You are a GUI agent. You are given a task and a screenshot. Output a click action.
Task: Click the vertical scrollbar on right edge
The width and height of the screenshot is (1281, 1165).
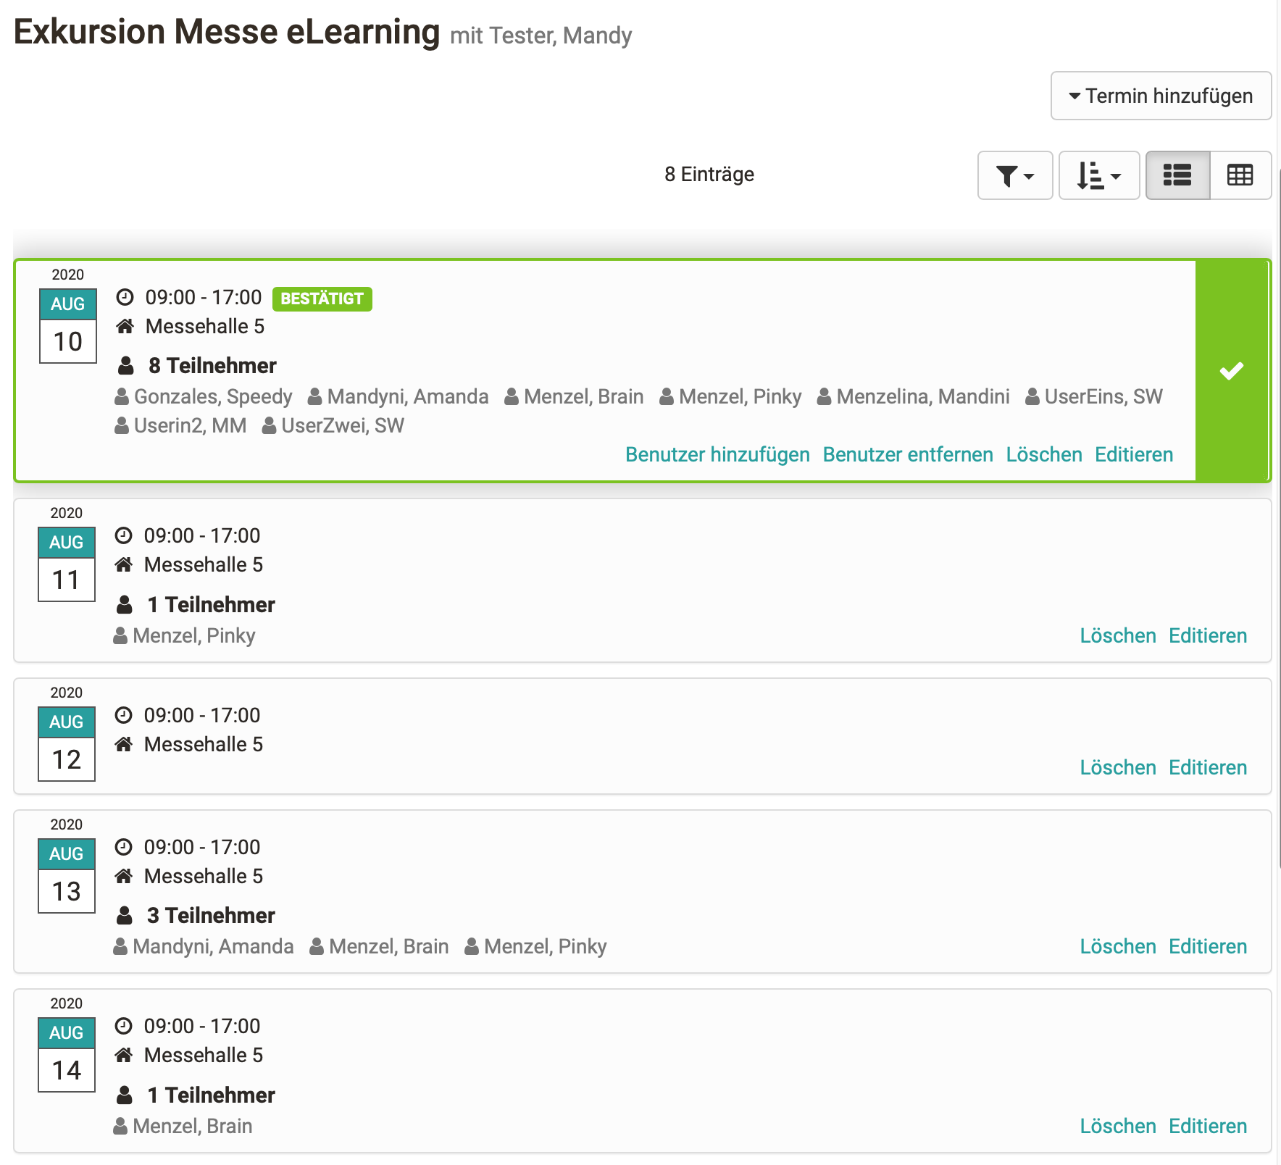(x=1278, y=518)
